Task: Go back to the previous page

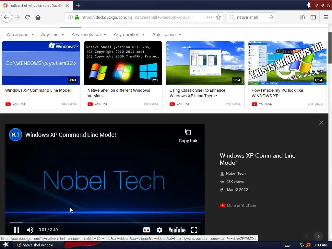Action: click(6, 17)
